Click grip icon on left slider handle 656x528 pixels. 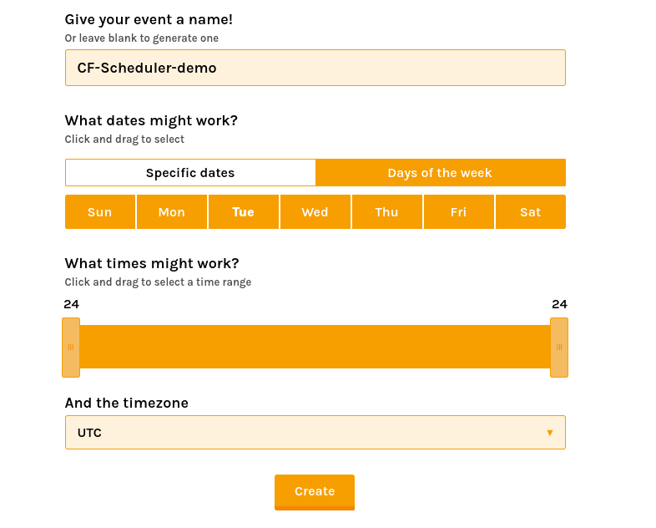(x=71, y=347)
